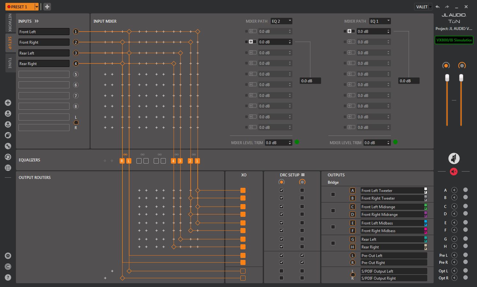The height and width of the screenshot is (287, 477).
Task: Open the list icon in left sidebar
Action: point(8,168)
